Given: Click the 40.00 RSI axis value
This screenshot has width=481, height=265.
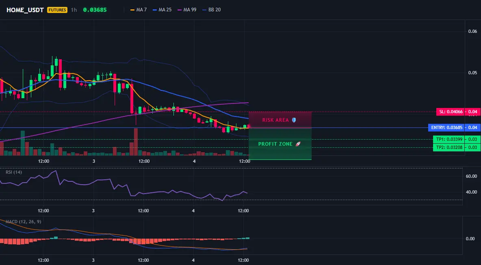Looking at the screenshot, I should [471, 192].
